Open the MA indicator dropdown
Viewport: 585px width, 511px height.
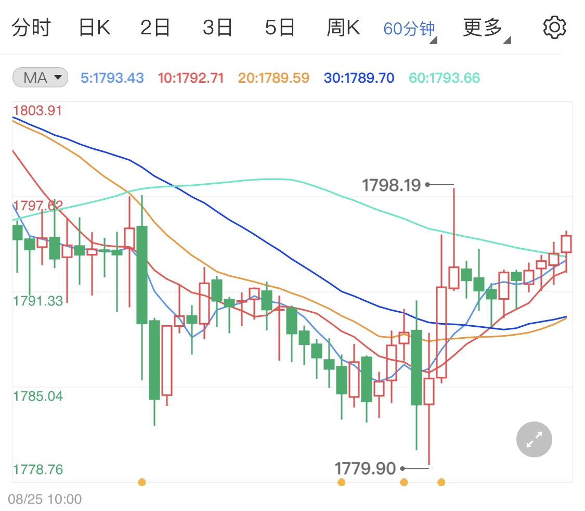tap(40, 78)
